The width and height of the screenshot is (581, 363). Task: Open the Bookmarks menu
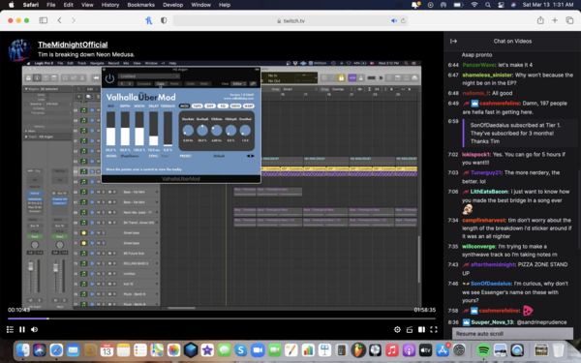(140, 5)
